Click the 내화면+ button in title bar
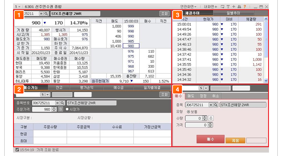282x156 pixels. pos(210,7)
